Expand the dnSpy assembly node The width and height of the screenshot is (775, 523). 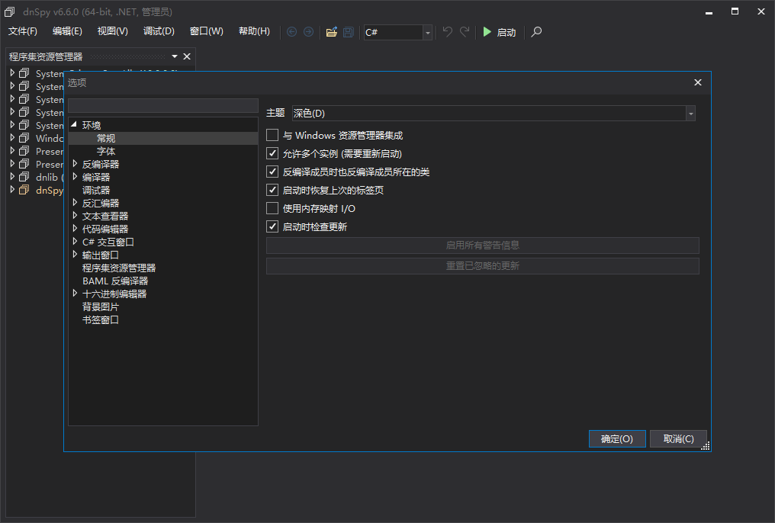point(12,189)
